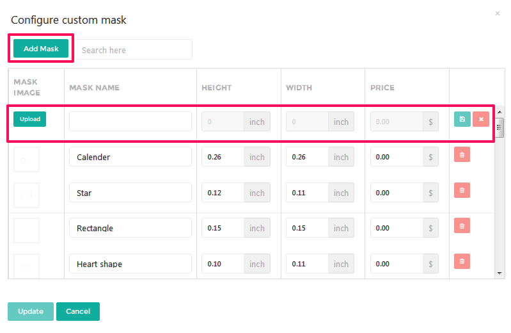
Task: Delete the Calender mask via its trash icon
Action: (x=462, y=155)
